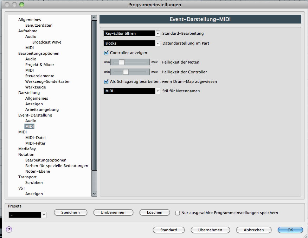This screenshot has height=238, width=308.
Task: Toggle the Controller anzeigen checkbox
Action: [x=106, y=53]
